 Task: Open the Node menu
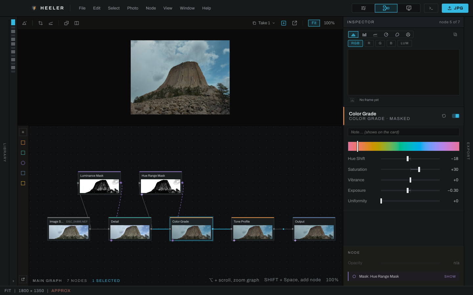pos(151,8)
